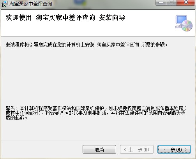Proceed with 下一步(N) button
This screenshot has width=196, height=159.
pyautogui.click(x=174, y=149)
